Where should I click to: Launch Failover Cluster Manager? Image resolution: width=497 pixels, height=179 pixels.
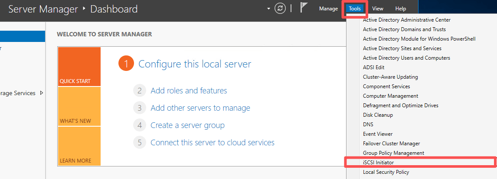(x=392, y=143)
